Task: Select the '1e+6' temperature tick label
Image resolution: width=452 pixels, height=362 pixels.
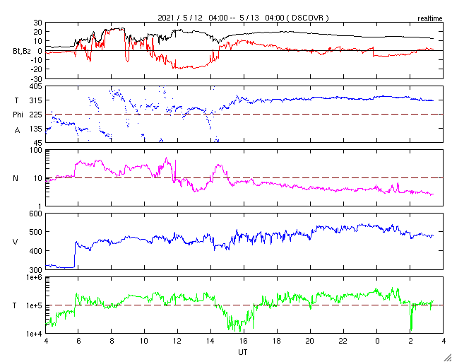Action: [34, 277]
